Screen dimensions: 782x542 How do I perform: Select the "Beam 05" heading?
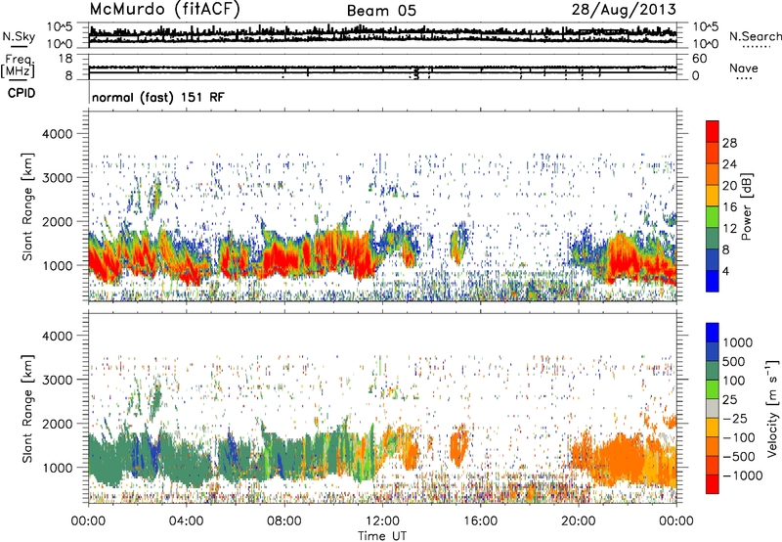tap(381, 11)
